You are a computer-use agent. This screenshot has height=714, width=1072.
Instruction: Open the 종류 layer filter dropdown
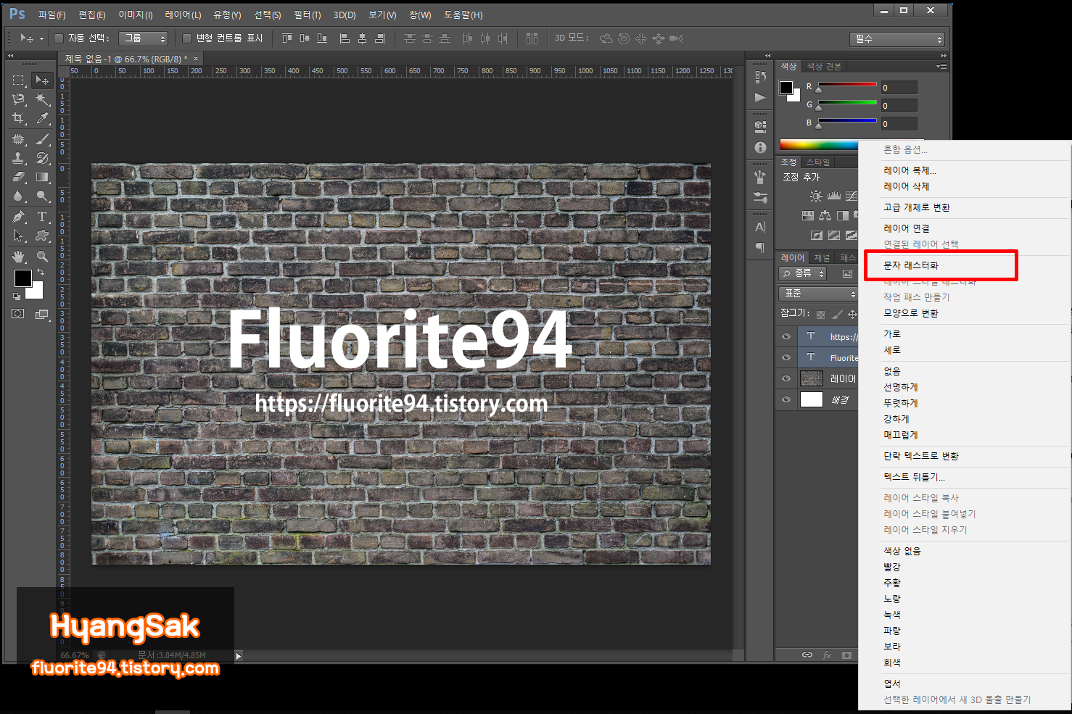point(803,273)
